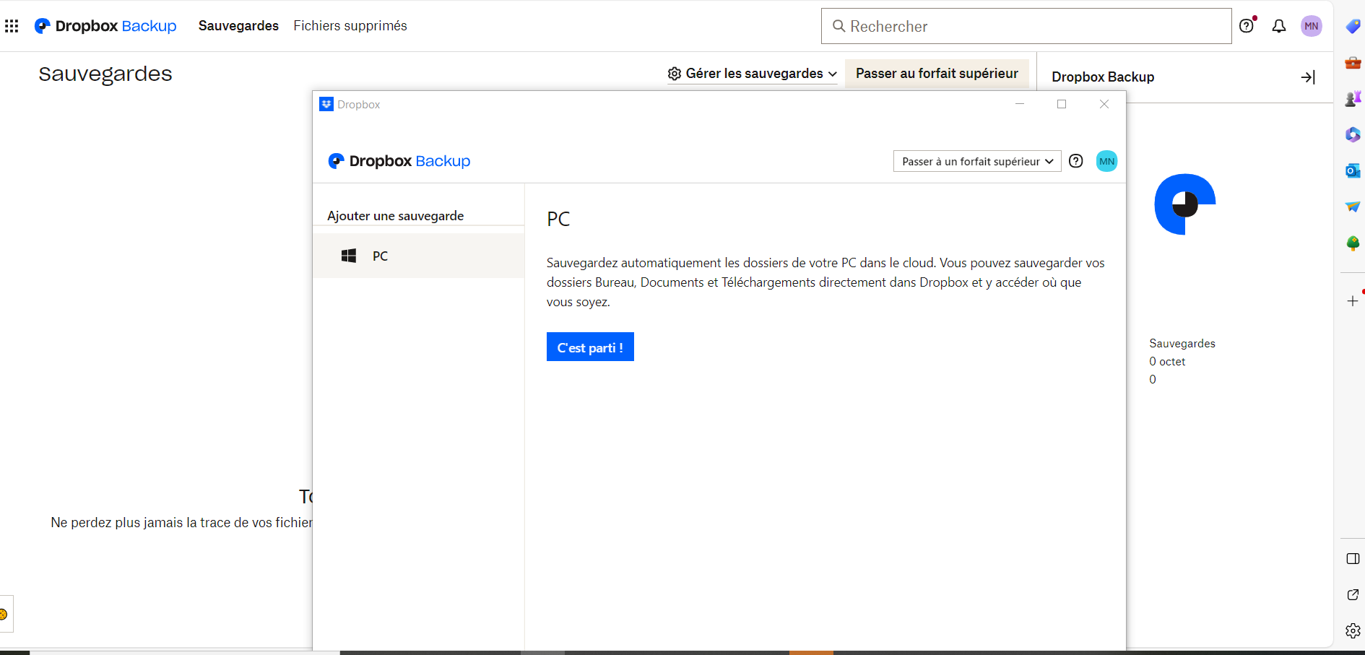The height and width of the screenshot is (655, 1365).
Task: Open the Sauvegardes tab
Action: point(238,26)
